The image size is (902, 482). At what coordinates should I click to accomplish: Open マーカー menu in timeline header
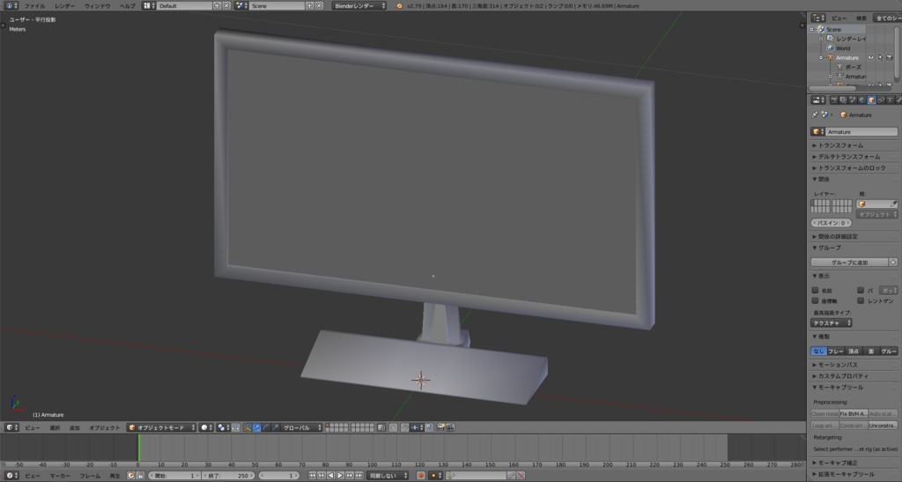60,476
